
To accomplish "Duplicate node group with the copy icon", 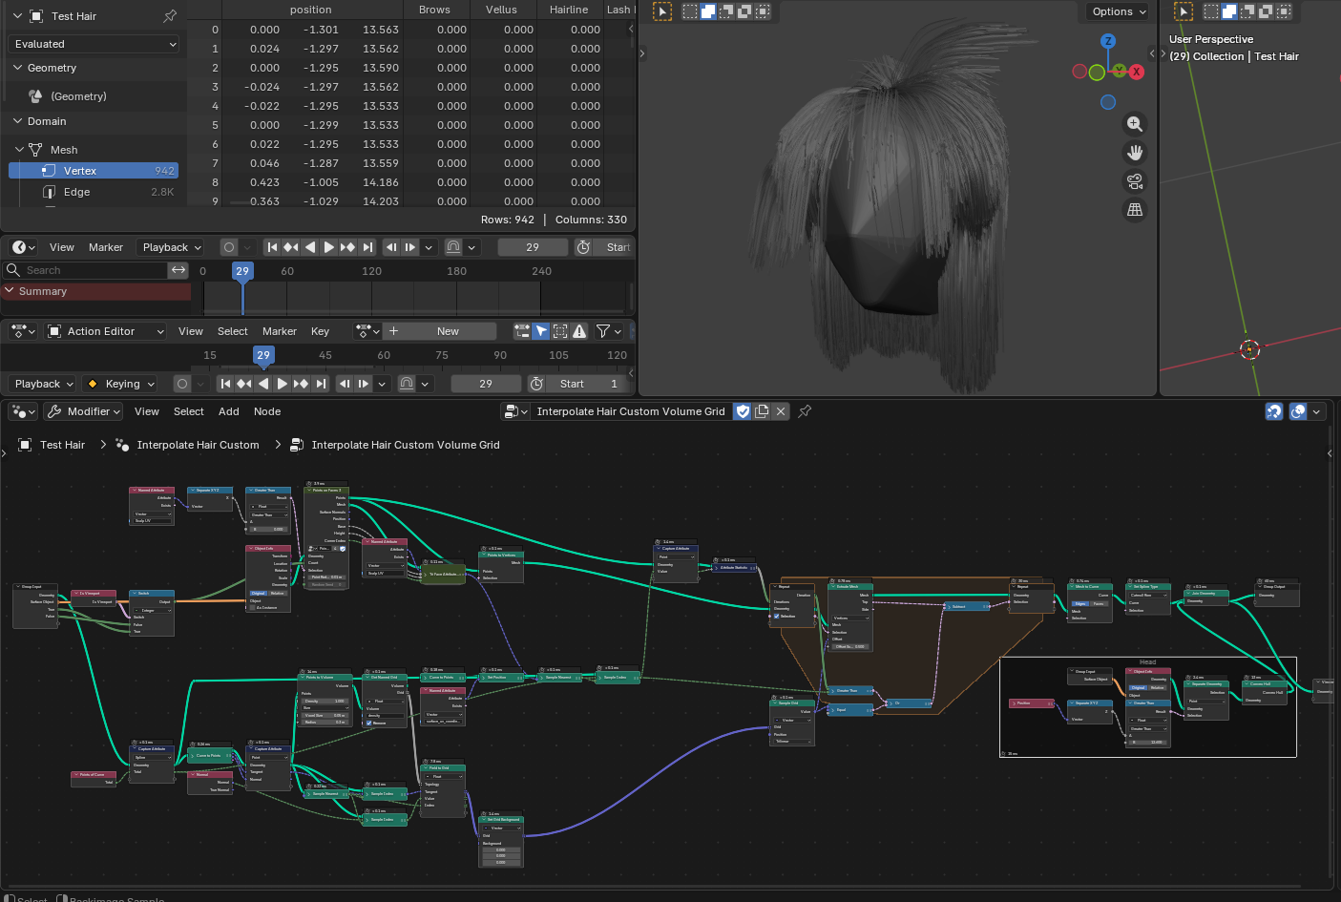I will point(762,411).
